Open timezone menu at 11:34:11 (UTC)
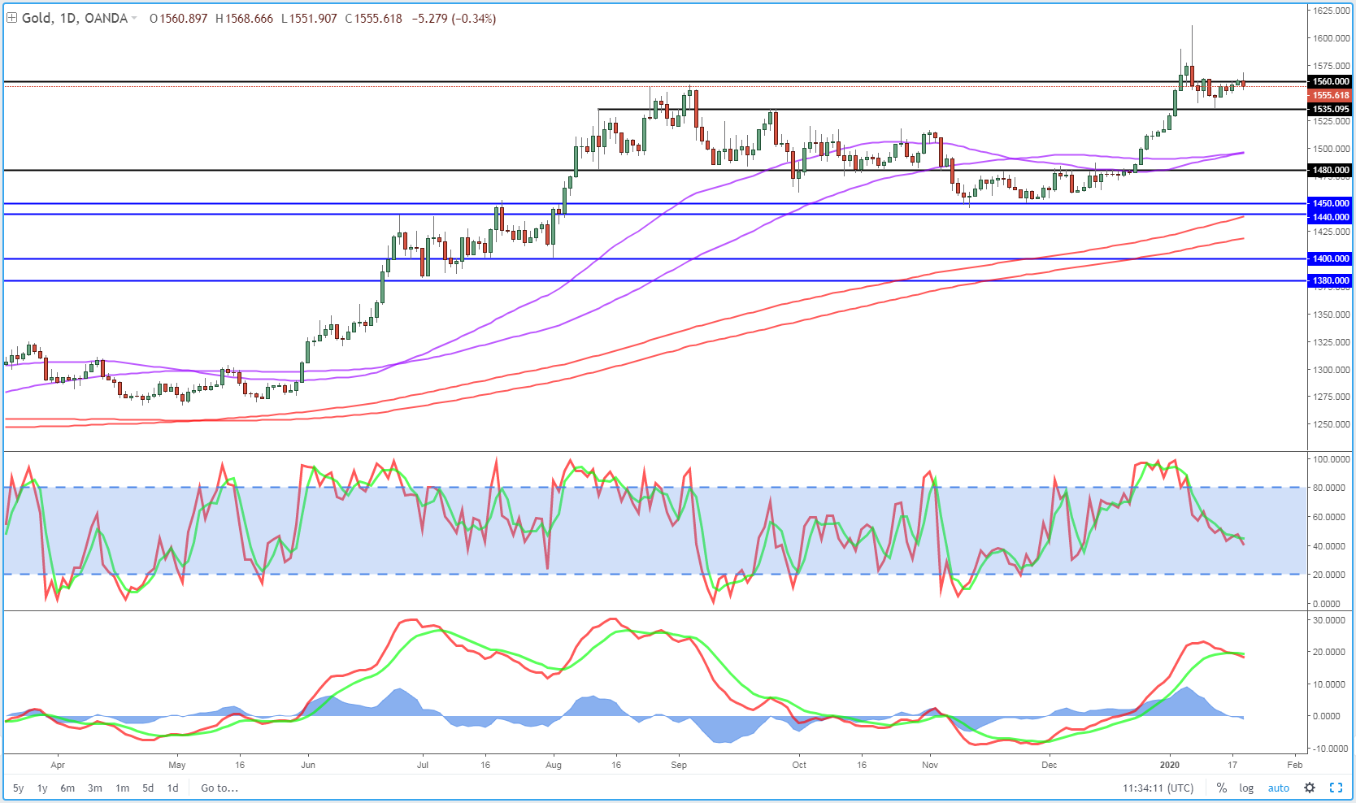 [1158, 788]
